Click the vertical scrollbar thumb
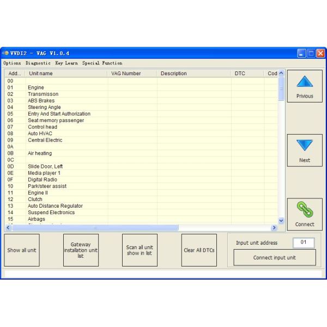This screenshot has width=327, height=327. tap(281, 88)
